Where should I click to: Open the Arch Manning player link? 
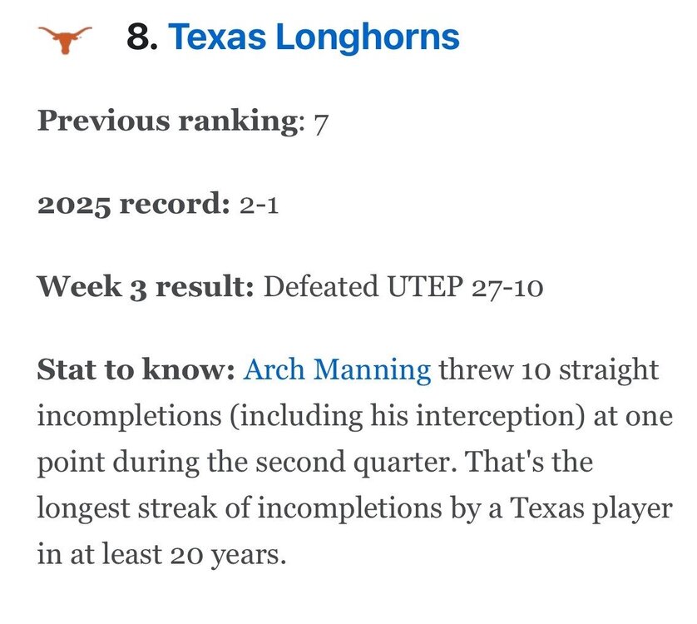click(337, 369)
